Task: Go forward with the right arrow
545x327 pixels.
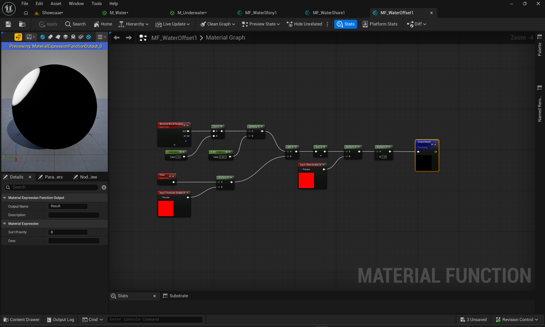Action: 129,38
